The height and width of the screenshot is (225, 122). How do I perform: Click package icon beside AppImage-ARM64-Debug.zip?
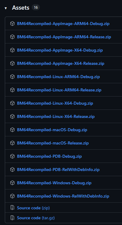point(12,24)
